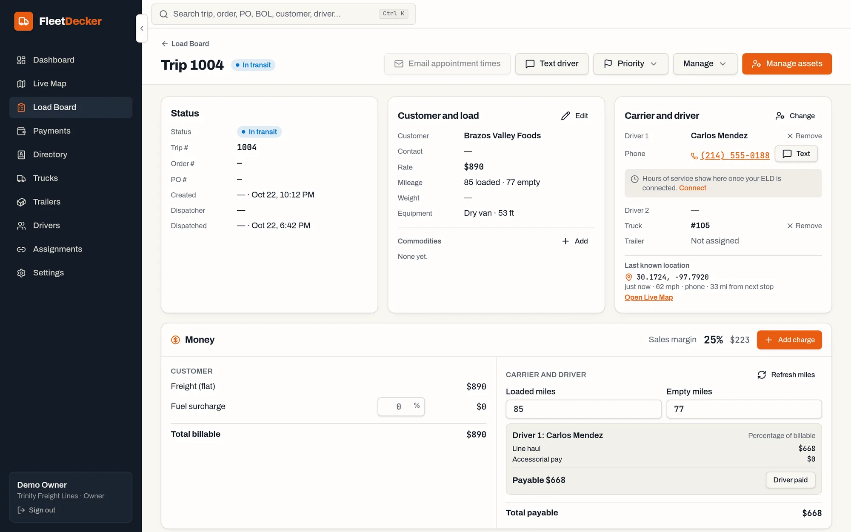Click the Live Map icon
The width and height of the screenshot is (851, 532).
pyautogui.click(x=21, y=84)
